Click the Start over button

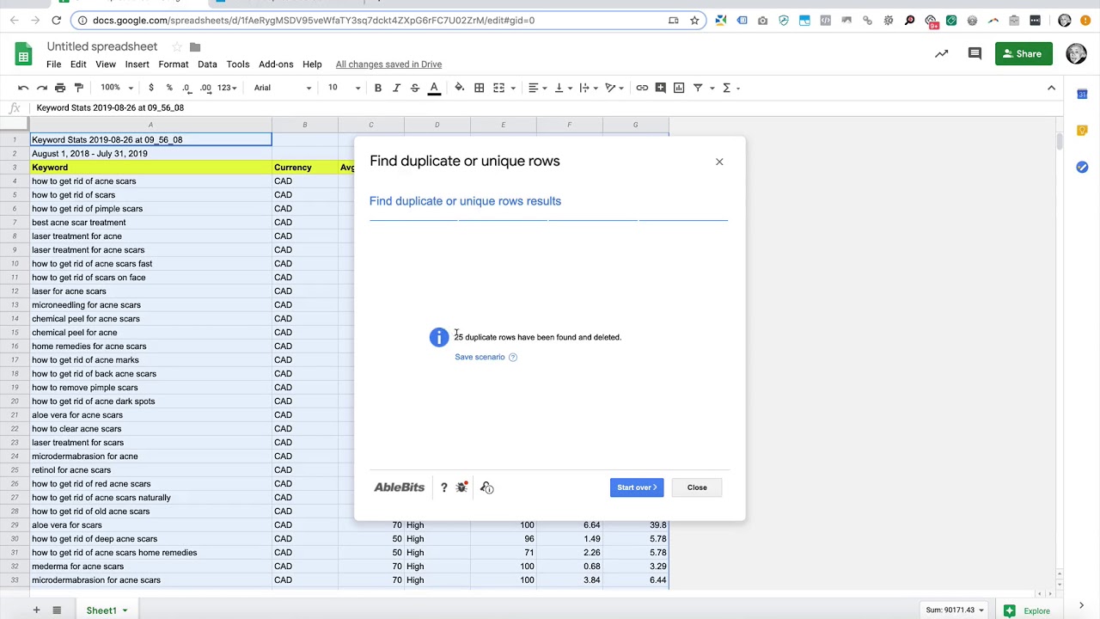coord(637,487)
